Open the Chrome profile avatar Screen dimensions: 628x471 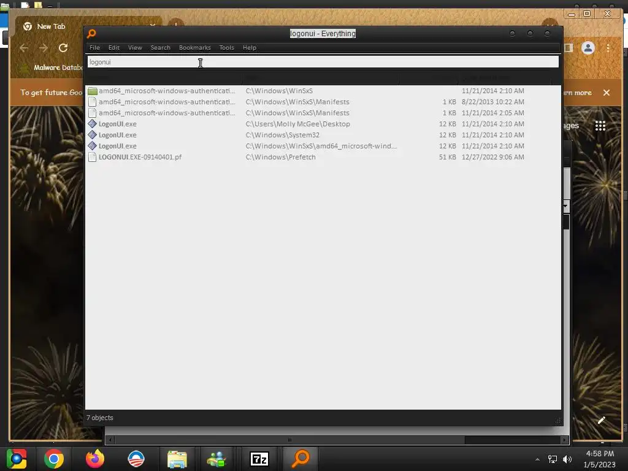click(x=588, y=48)
